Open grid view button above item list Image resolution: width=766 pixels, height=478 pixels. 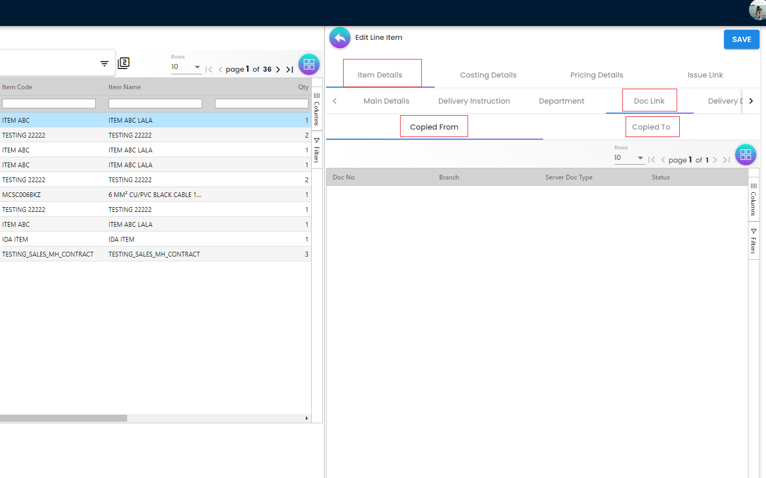pyautogui.click(x=309, y=65)
